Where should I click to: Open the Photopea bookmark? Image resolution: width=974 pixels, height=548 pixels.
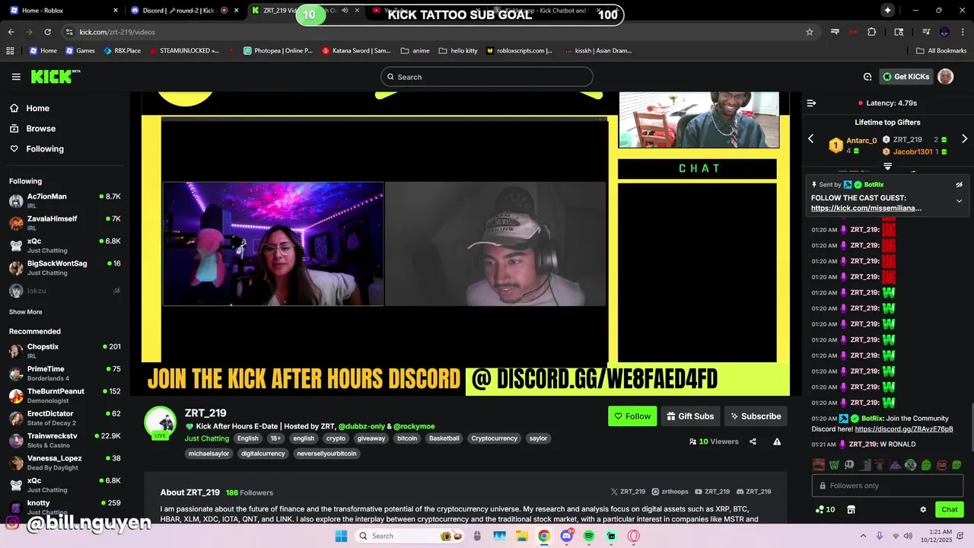click(278, 50)
